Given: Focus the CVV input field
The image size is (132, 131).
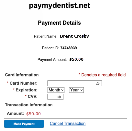Looking at the screenshot, I should coord(55,97).
